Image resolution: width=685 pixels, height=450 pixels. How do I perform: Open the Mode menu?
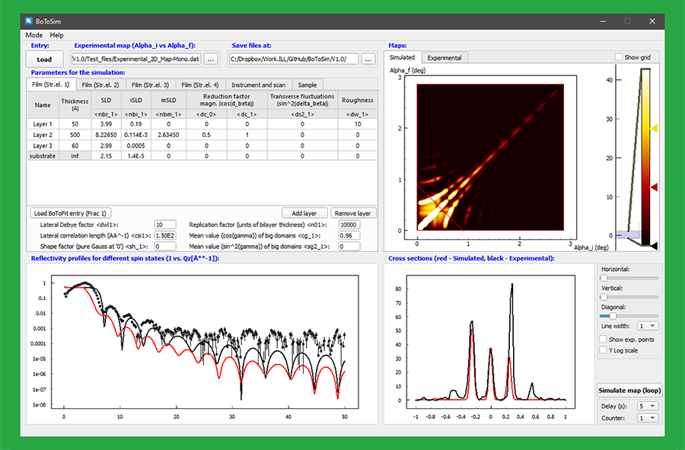point(34,35)
